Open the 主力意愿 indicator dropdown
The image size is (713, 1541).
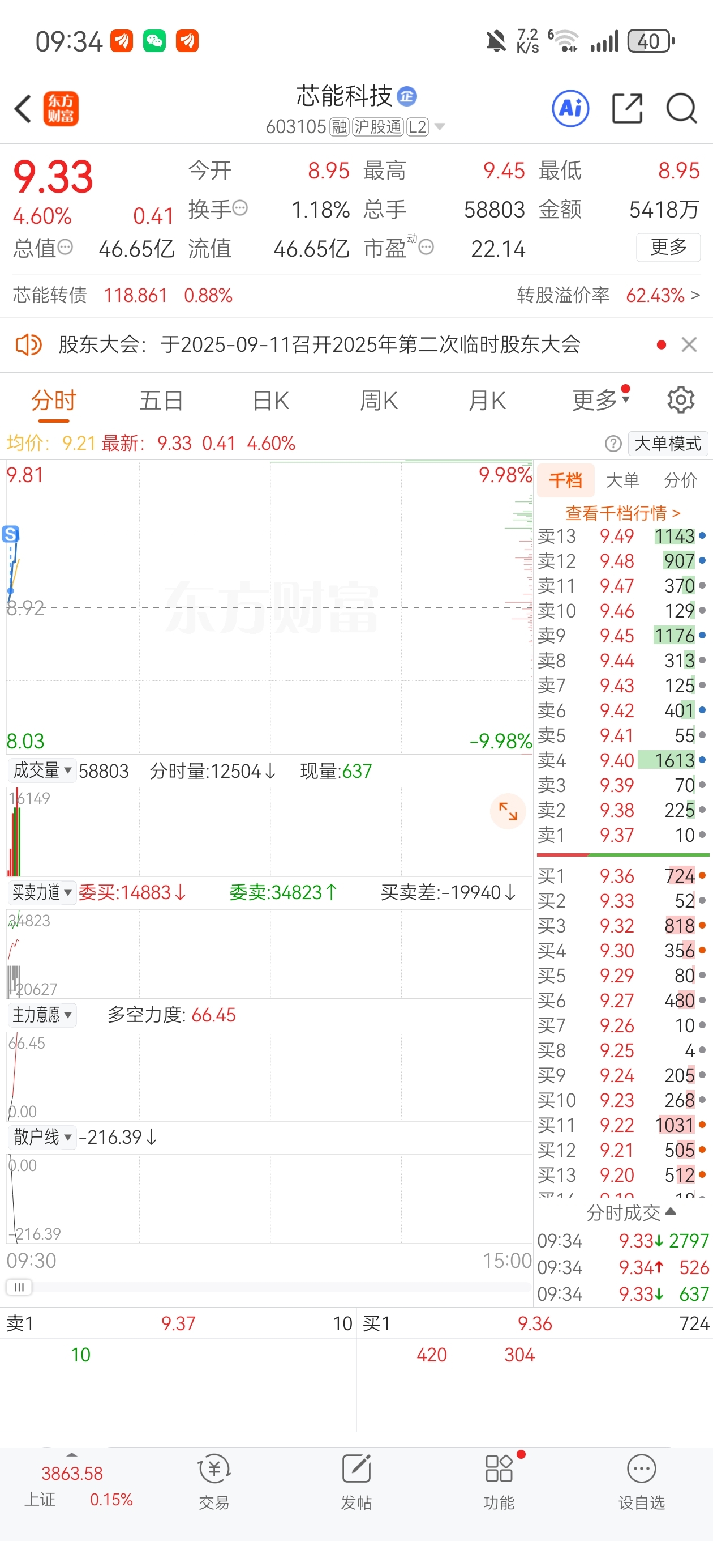point(41,1015)
